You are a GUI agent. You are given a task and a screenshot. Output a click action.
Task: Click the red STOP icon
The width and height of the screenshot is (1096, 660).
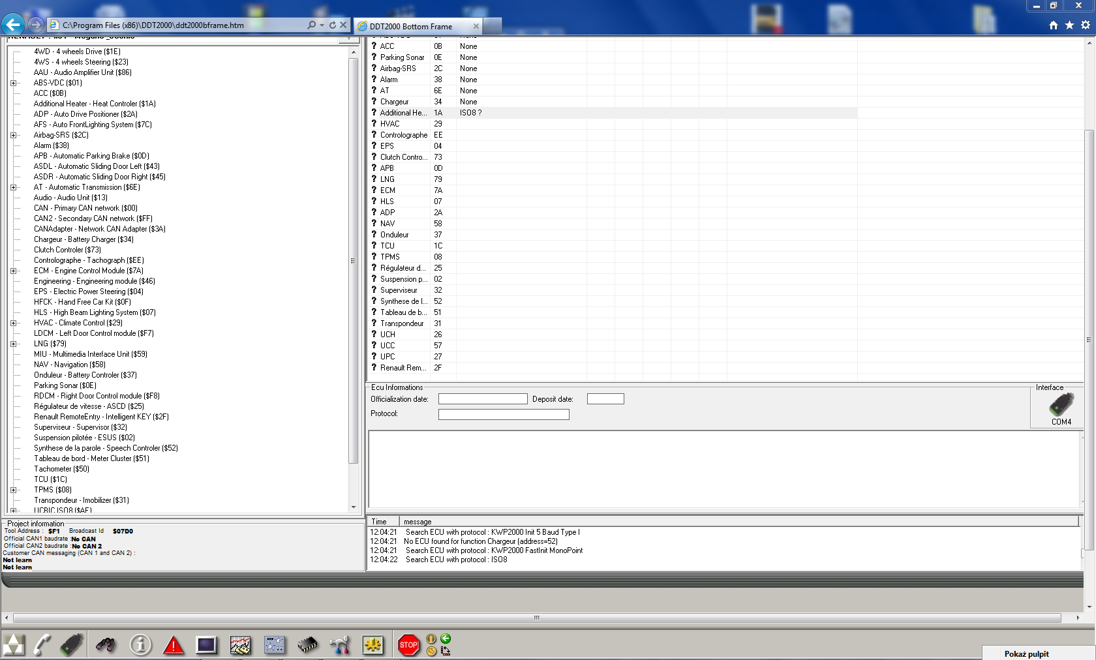408,645
